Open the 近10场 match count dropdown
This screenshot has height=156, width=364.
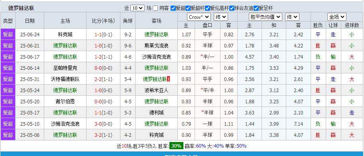click(x=138, y=8)
